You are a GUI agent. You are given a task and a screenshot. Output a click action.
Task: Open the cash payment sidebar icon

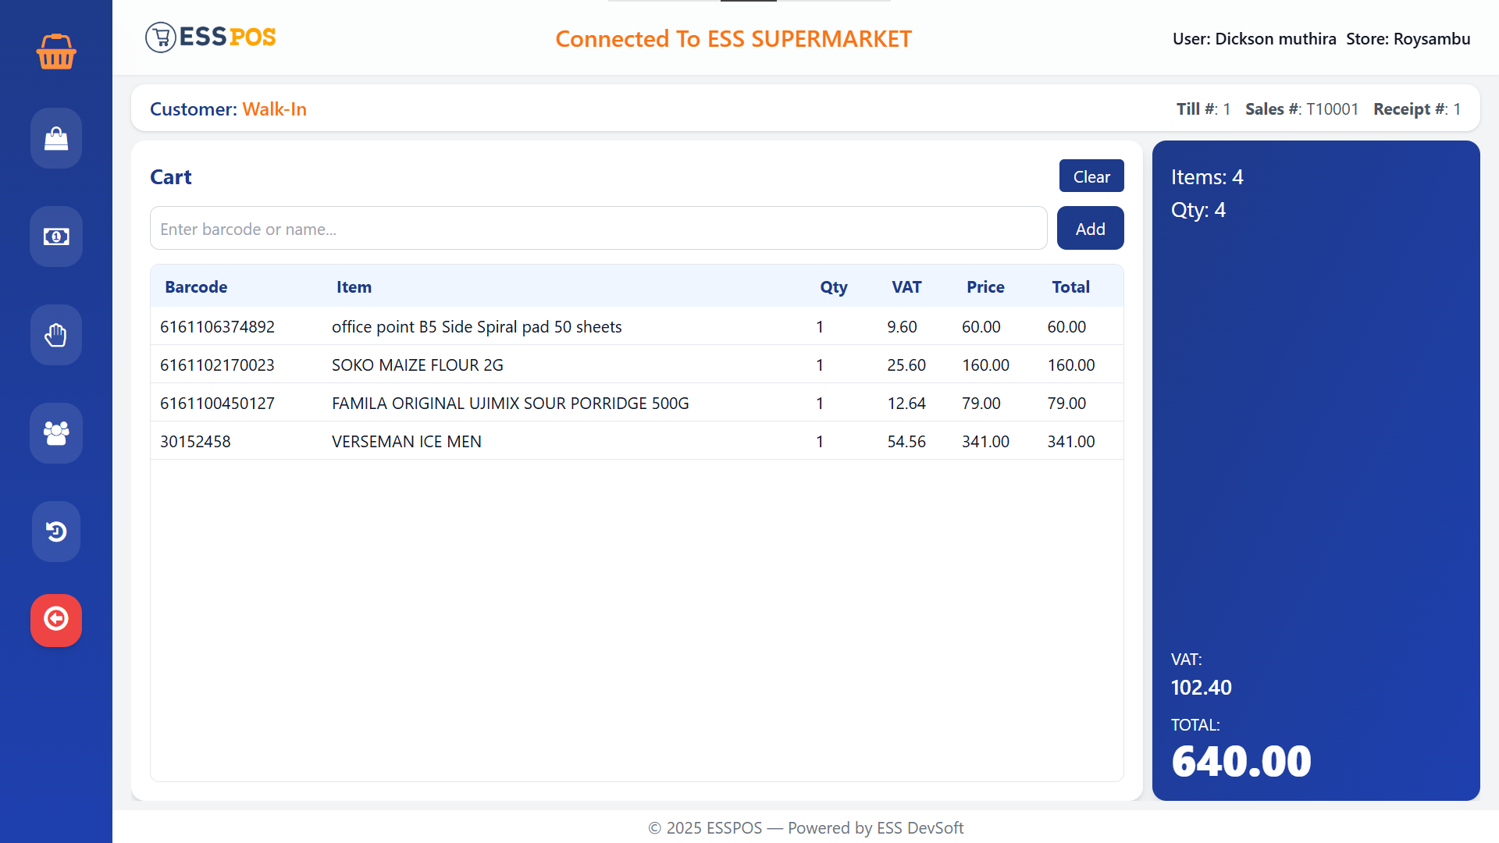tap(56, 237)
